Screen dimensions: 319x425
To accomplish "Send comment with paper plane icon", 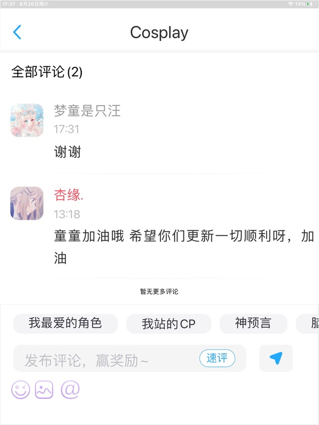I will (x=276, y=358).
